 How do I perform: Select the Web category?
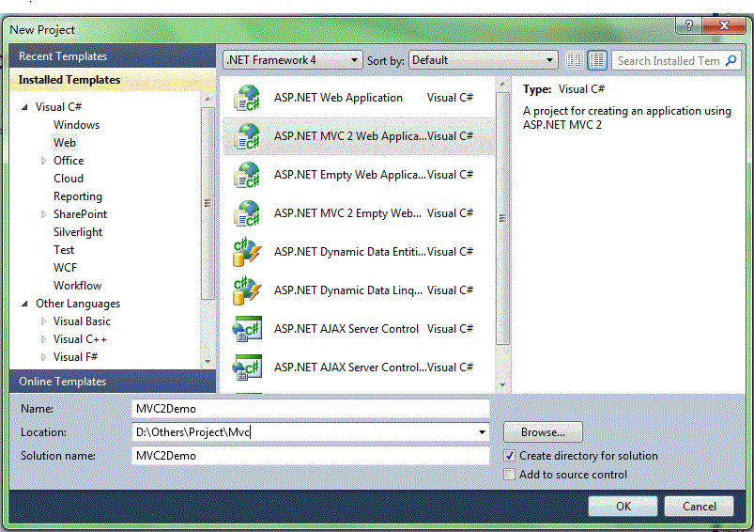click(x=65, y=143)
